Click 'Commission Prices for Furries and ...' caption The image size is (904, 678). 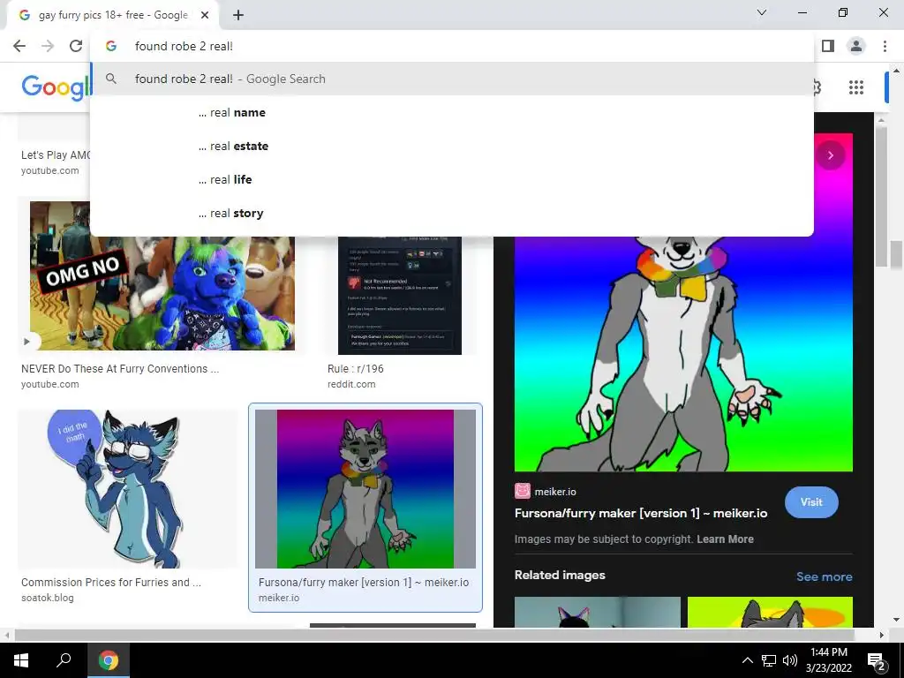click(110, 583)
